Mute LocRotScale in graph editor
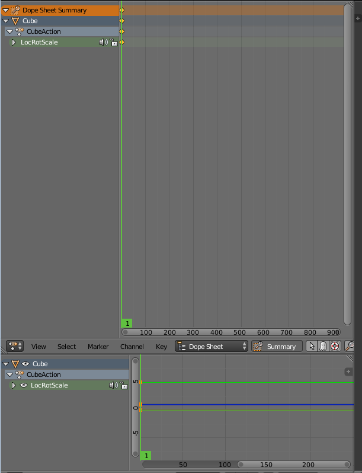This screenshot has height=473, width=362. click(x=113, y=385)
